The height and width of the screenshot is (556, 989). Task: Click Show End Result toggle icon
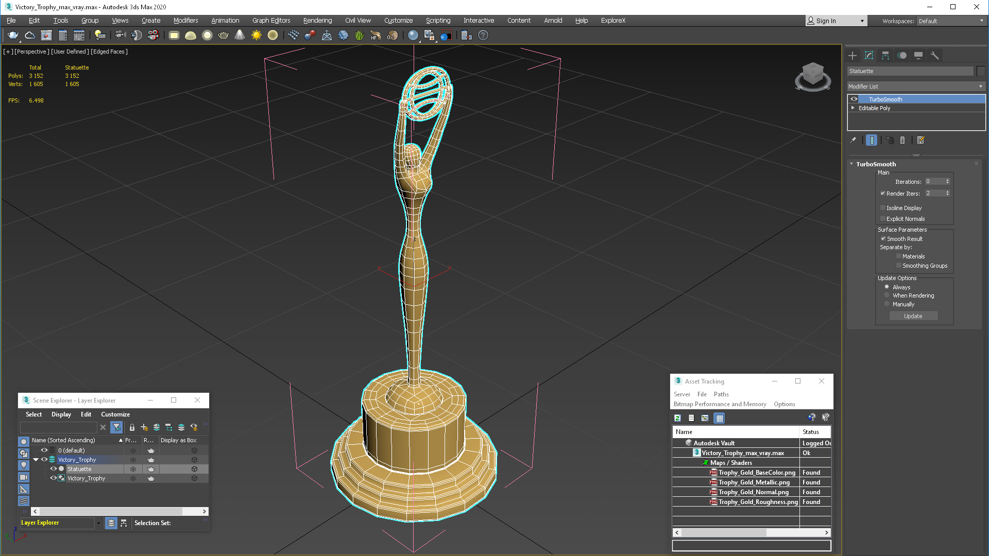tap(872, 140)
